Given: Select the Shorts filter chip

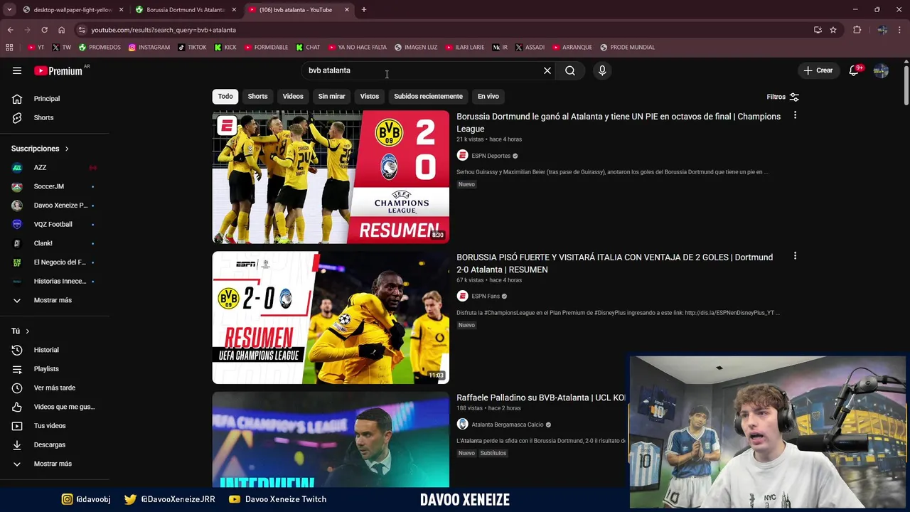Looking at the screenshot, I should click(x=257, y=97).
